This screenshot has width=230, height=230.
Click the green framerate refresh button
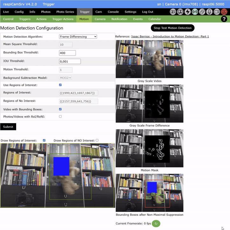coord(156,224)
